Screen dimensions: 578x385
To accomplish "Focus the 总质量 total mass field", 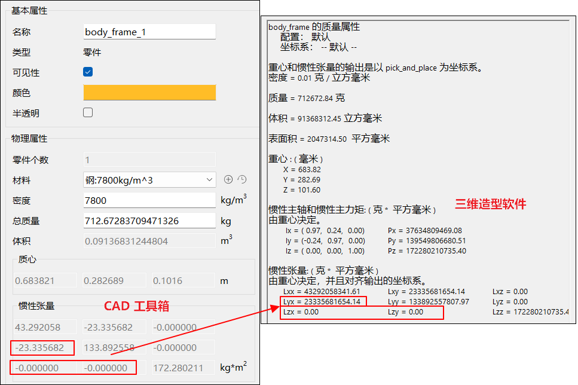I will click(149, 221).
